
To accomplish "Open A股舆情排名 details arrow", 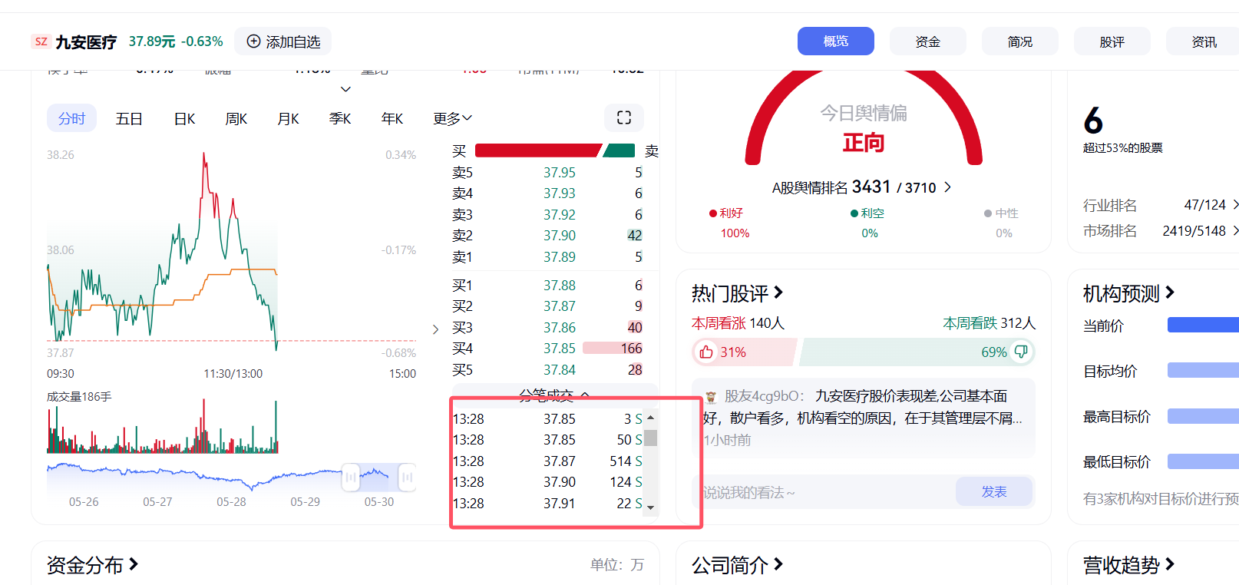I will point(947,187).
